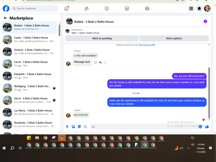Open the notifications bell
Image resolution: width=216 pixels, height=162 pixels.
tap(199, 9)
